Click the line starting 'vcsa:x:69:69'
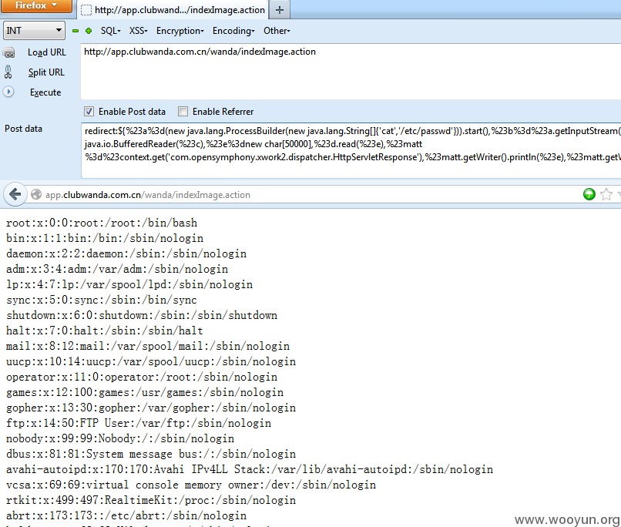Image resolution: width=621 pixels, height=527 pixels. coord(191,485)
